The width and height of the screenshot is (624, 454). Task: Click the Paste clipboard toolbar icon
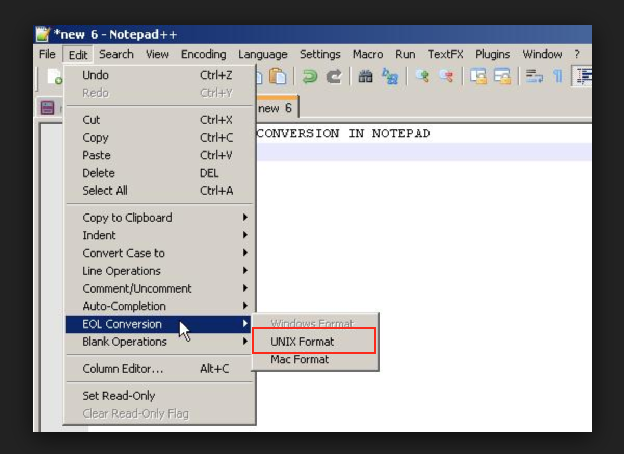(x=278, y=77)
